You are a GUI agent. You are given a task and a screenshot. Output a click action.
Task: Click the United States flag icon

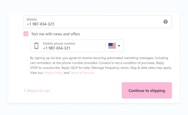coord(112,46)
